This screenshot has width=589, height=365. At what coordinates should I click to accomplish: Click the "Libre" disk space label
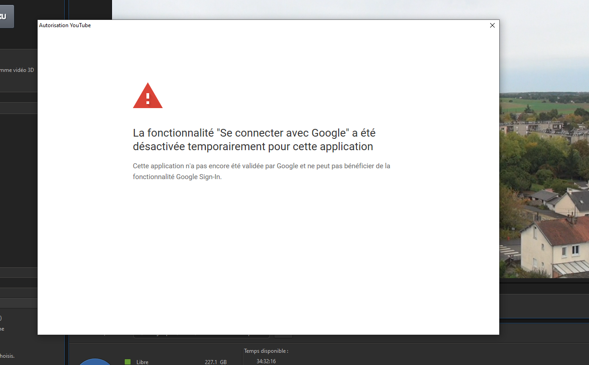[142, 362]
